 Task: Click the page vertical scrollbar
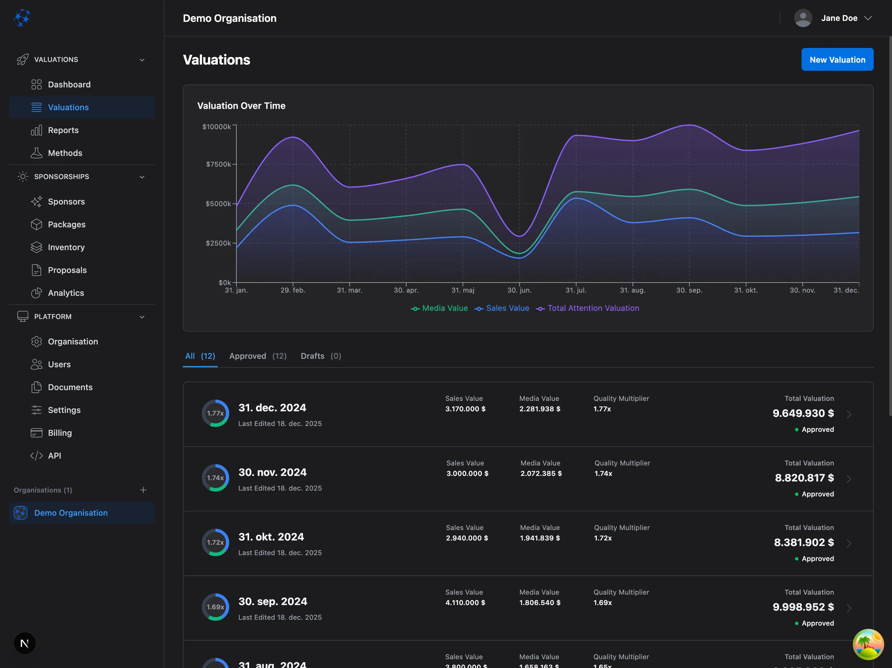pos(890,226)
